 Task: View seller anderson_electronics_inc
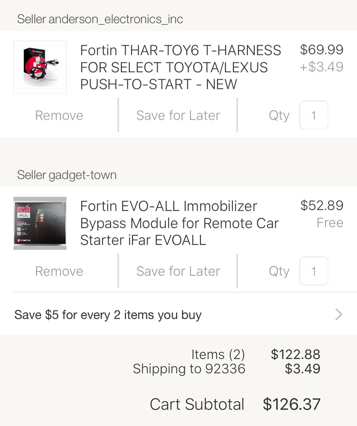[x=100, y=19]
